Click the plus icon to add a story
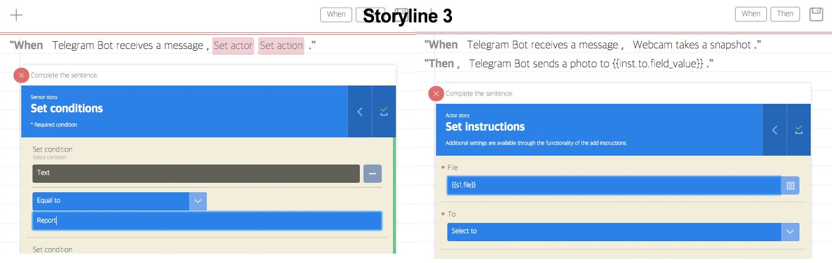Image resolution: width=832 pixels, height=263 pixels. click(17, 15)
